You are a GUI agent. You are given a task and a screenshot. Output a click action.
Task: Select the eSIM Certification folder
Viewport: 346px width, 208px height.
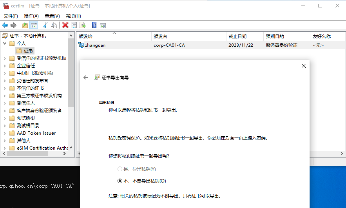click(39, 148)
